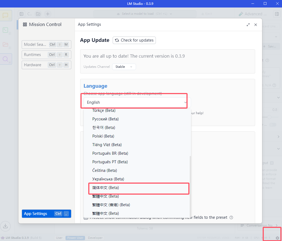Open Select a model to load dropdown
The image size is (282, 241).
[145, 14]
